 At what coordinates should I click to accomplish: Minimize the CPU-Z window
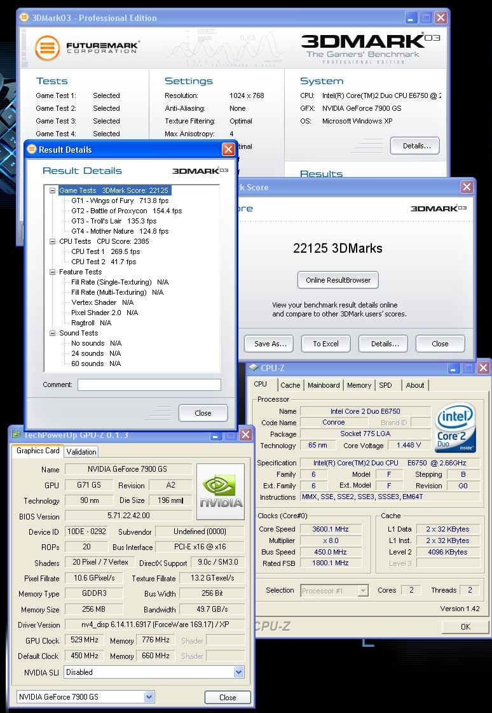[454, 367]
